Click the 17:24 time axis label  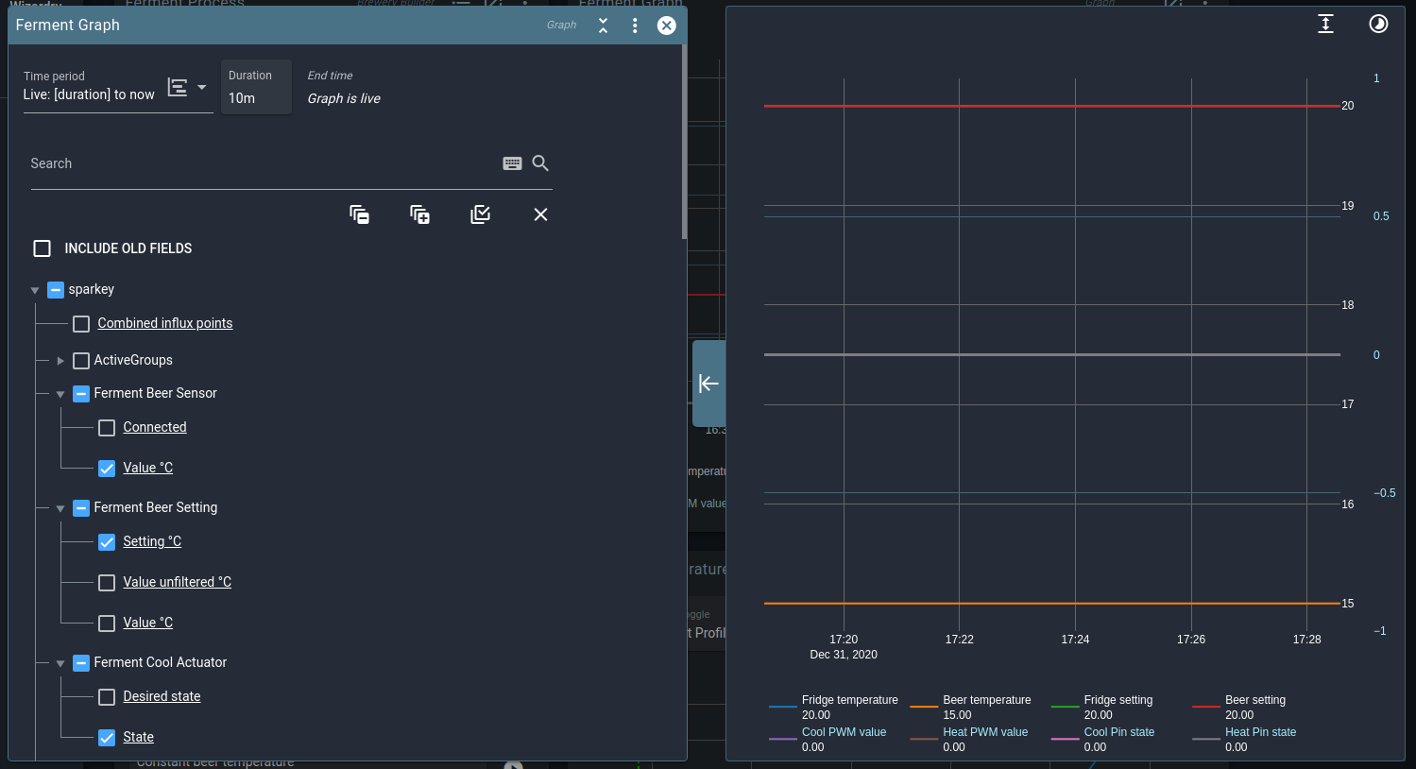pos(1075,640)
